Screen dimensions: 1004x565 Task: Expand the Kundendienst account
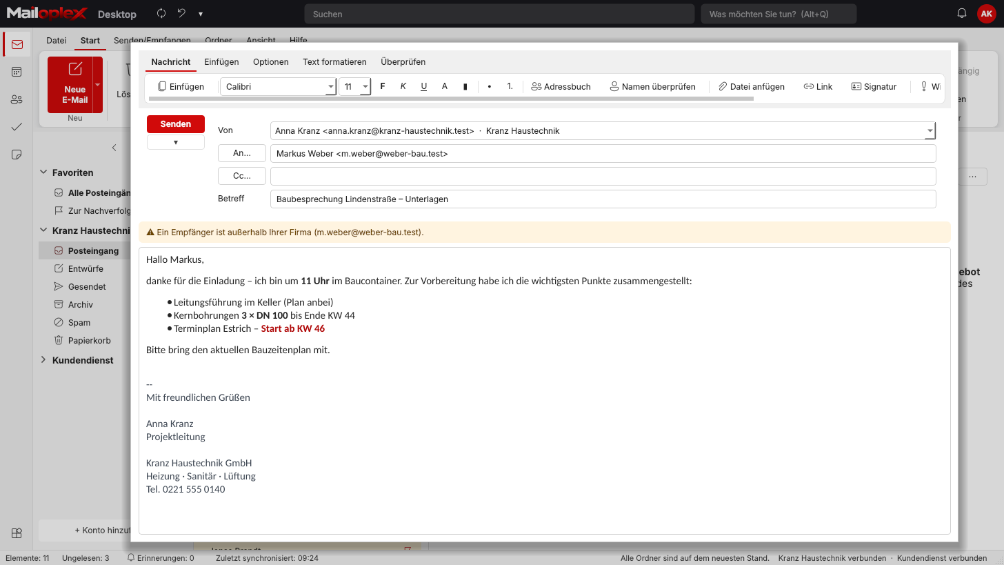pos(44,360)
